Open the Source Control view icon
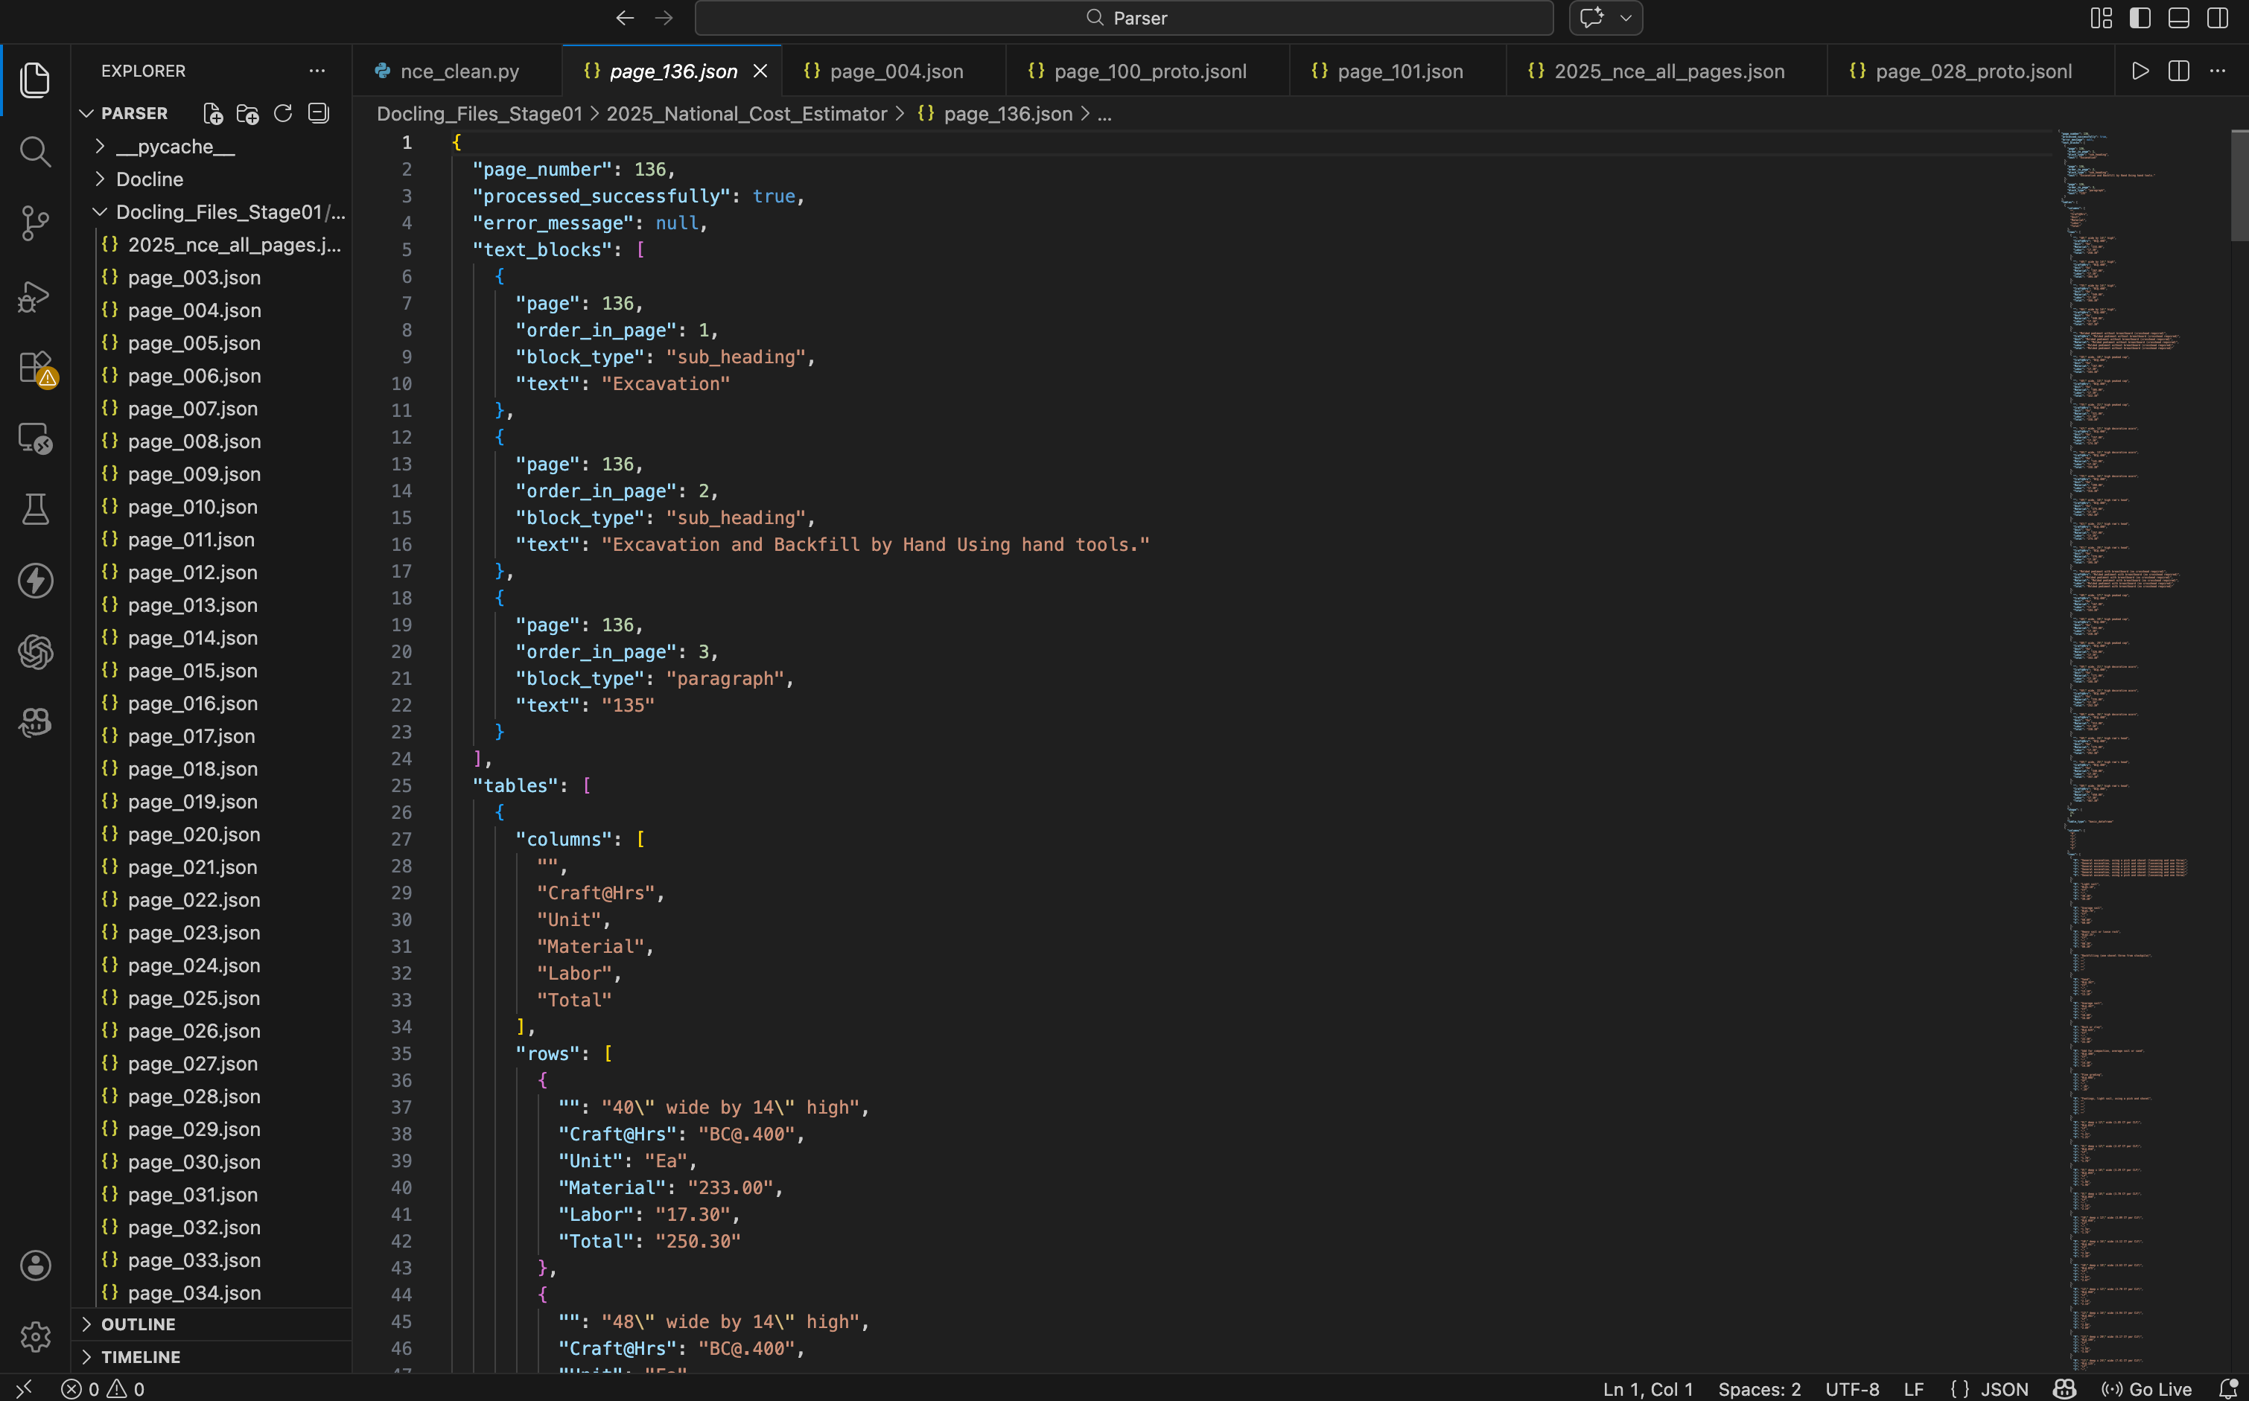The width and height of the screenshot is (2249, 1401). click(35, 223)
